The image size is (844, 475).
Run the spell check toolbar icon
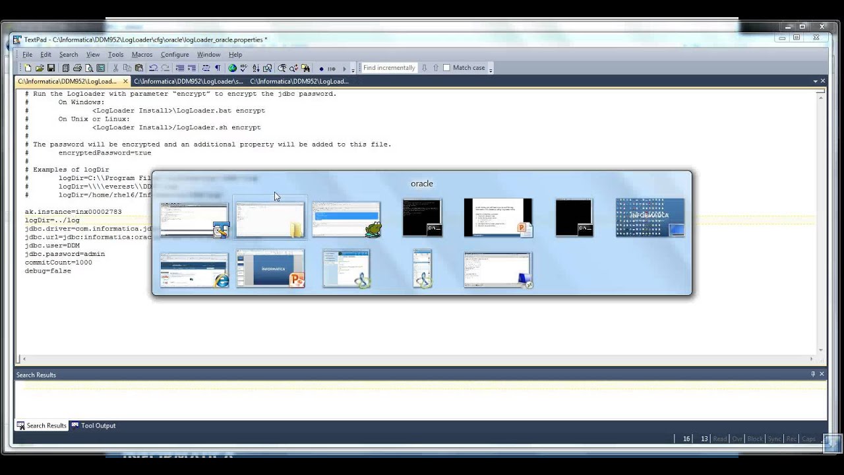pos(243,68)
